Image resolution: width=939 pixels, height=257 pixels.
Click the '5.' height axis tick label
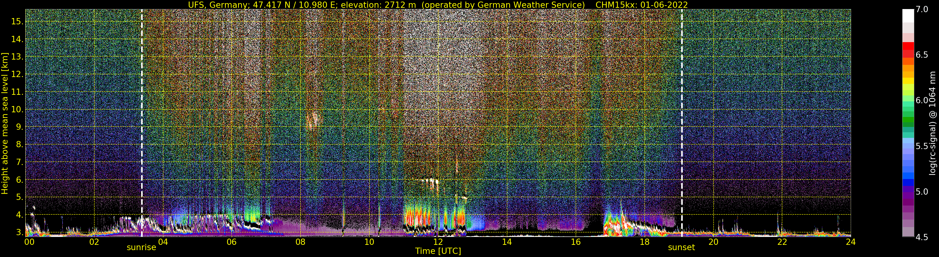point(19,197)
